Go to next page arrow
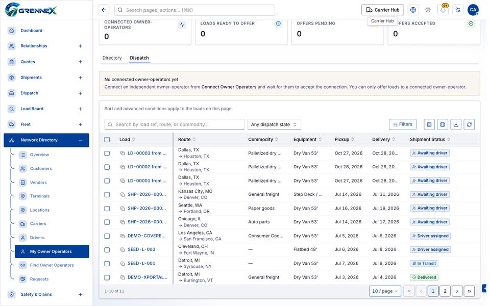The height and width of the screenshot is (306, 490). click(457, 291)
